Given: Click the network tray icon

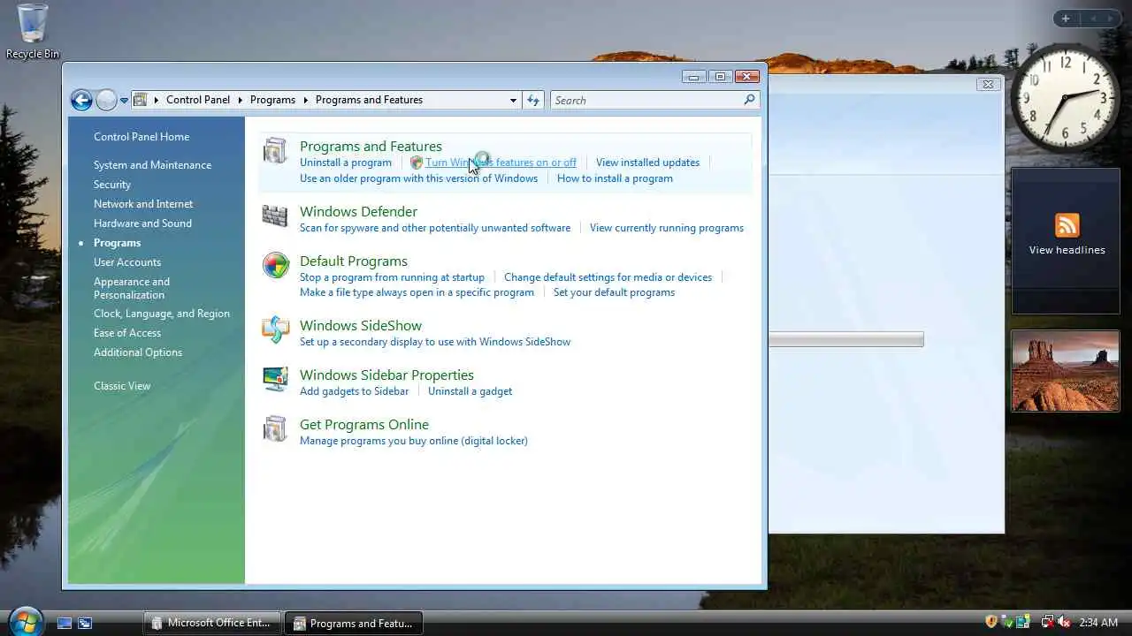Looking at the screenshot, I should coord(1048,622).
